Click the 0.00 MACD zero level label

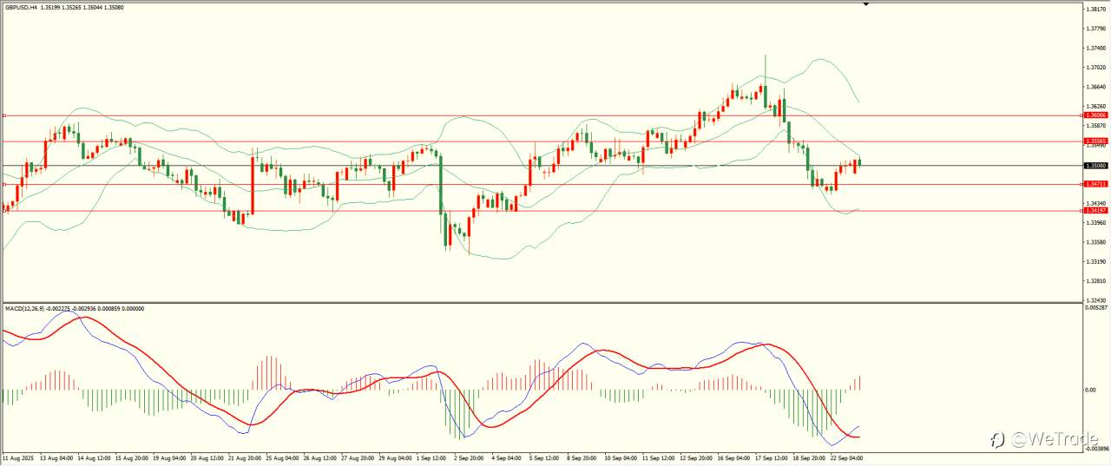(x=1091, y=390)
